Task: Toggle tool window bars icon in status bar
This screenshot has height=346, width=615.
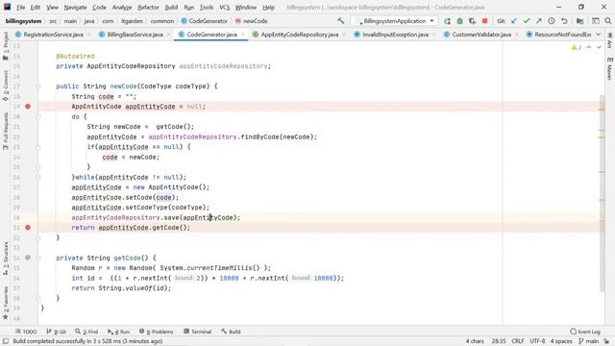Action: click(6, 341)
